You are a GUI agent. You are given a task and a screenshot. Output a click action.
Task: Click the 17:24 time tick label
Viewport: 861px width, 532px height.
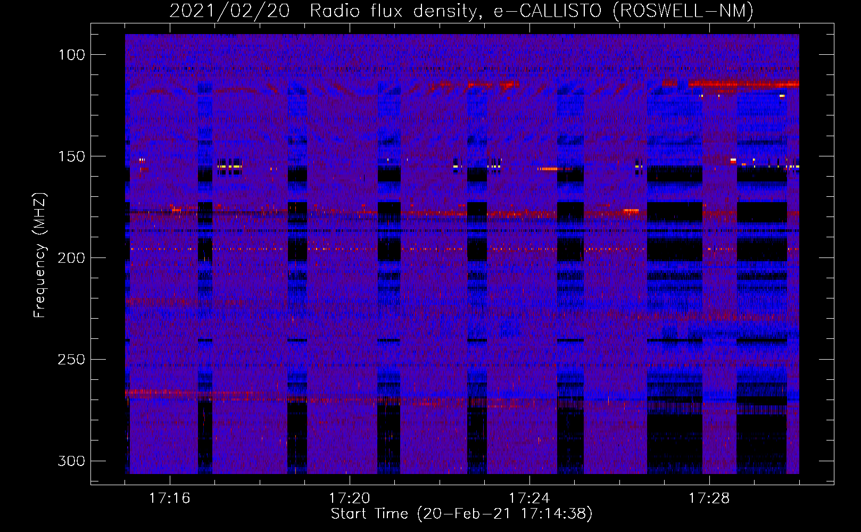(529, 498)
